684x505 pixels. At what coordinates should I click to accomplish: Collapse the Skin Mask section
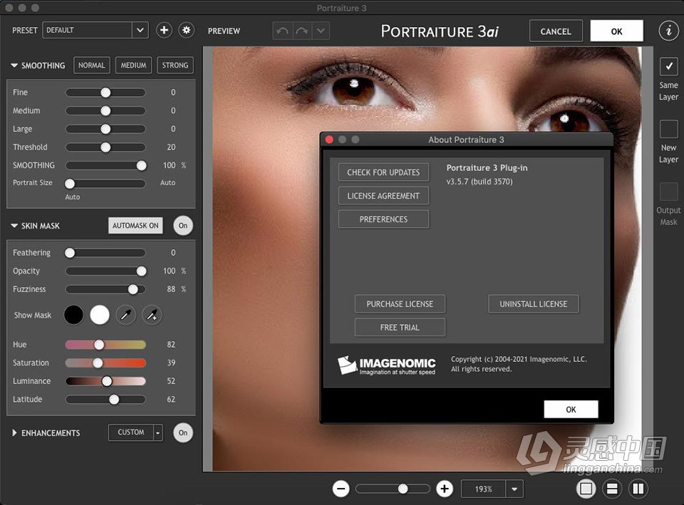click(x=14, y=226)
